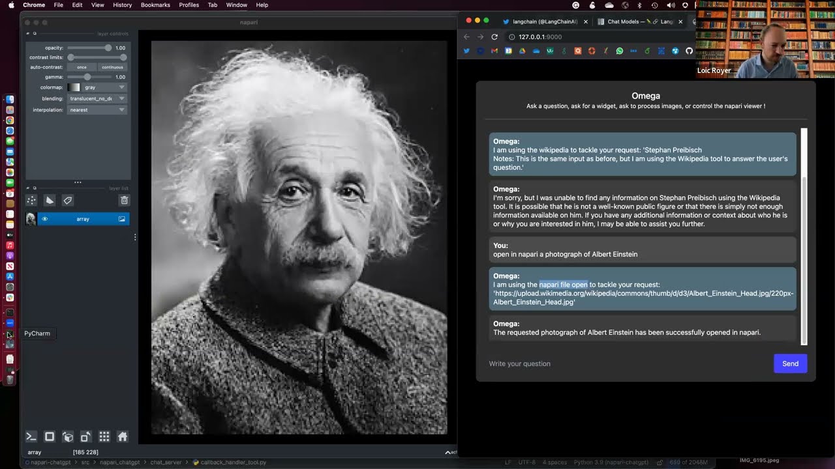Hide the array layer eye icon
This screenshot has width=835, height=469.
tap(45, 219)
